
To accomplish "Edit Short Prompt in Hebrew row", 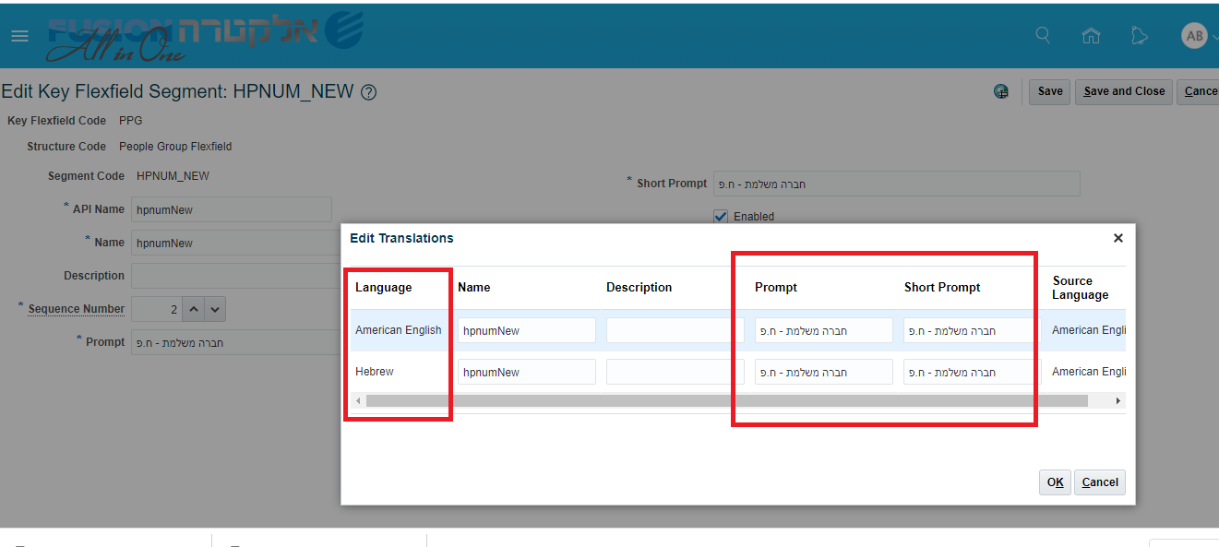I will 972,372.
